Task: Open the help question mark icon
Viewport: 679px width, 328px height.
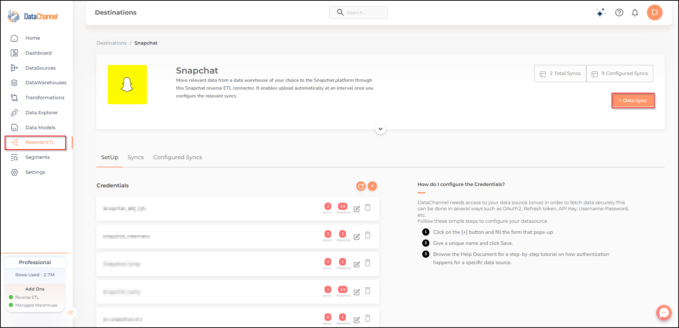Action: coord(619,12)
